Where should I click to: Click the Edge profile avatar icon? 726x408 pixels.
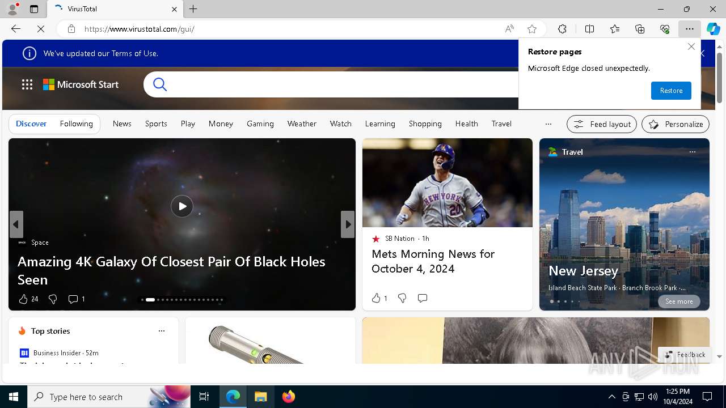pos(12,9)
